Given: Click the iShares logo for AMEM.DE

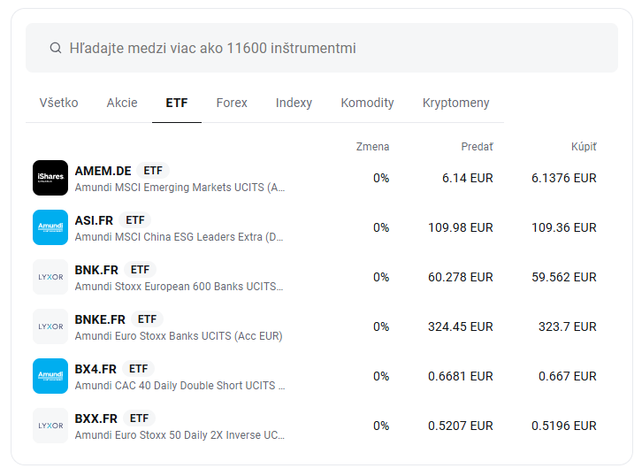Looking at the screenshot, I should 50,178.
